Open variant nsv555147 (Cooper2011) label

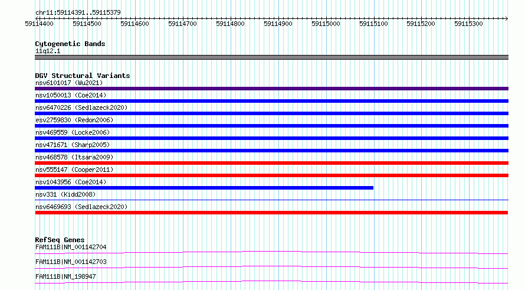[74, 170]
